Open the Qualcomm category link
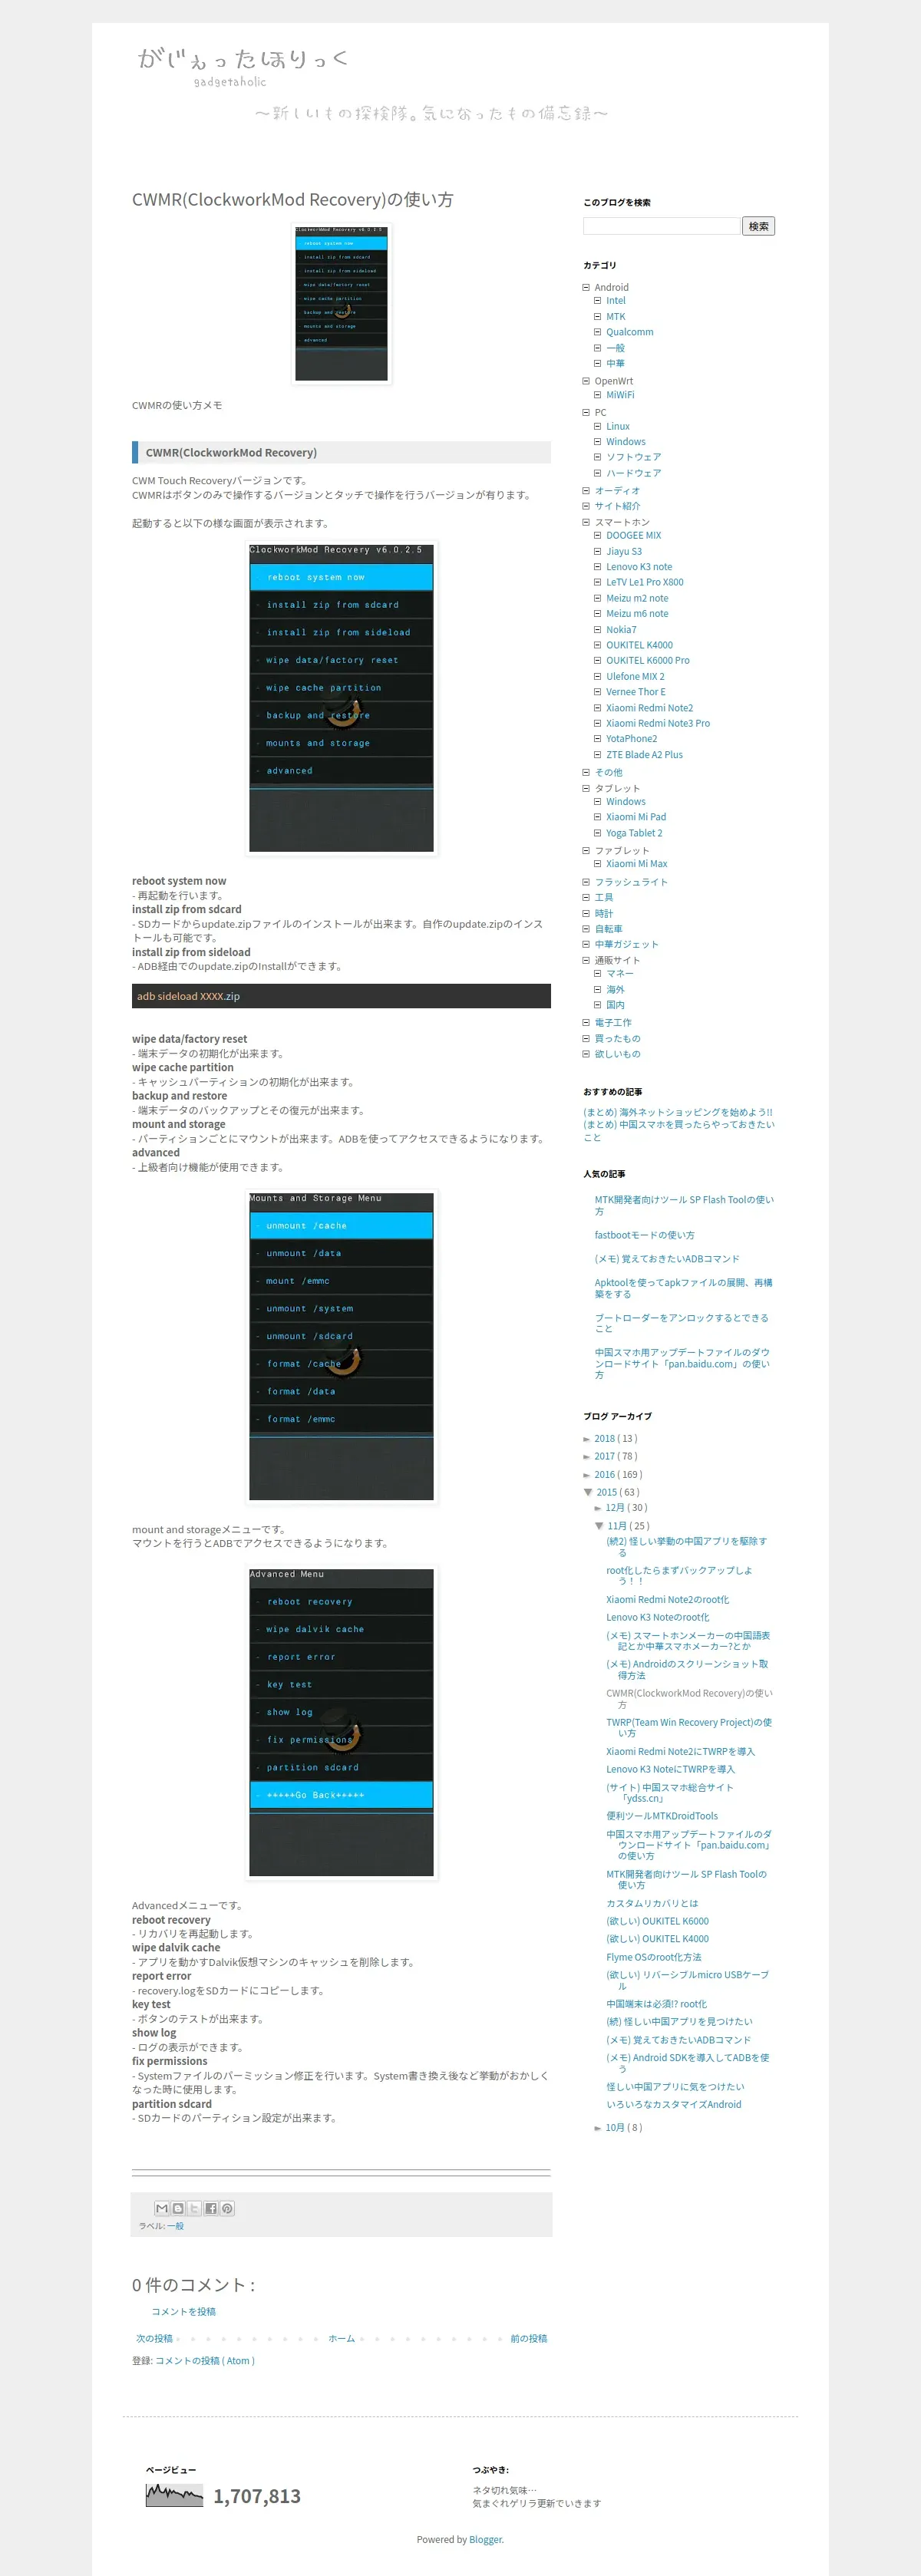Image resolution: width=921 pixels, height=2576 pixels. [630, 332]
